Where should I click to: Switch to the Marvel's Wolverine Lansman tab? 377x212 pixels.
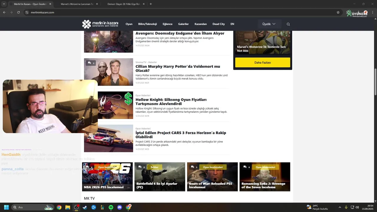point(77,4)
